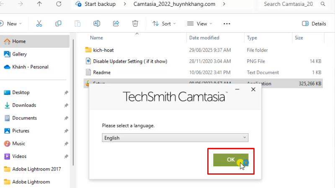This screenshot has height=188, width=335.
Task: Sort by Size column header
Action: (299, 38)
